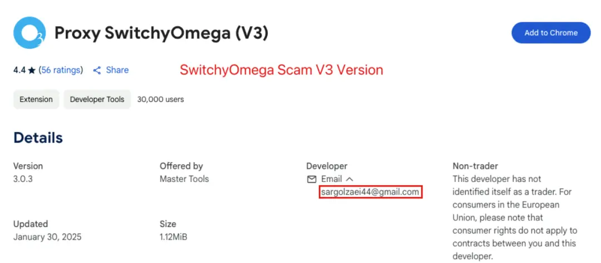Click the 30,000 users count

161,99
